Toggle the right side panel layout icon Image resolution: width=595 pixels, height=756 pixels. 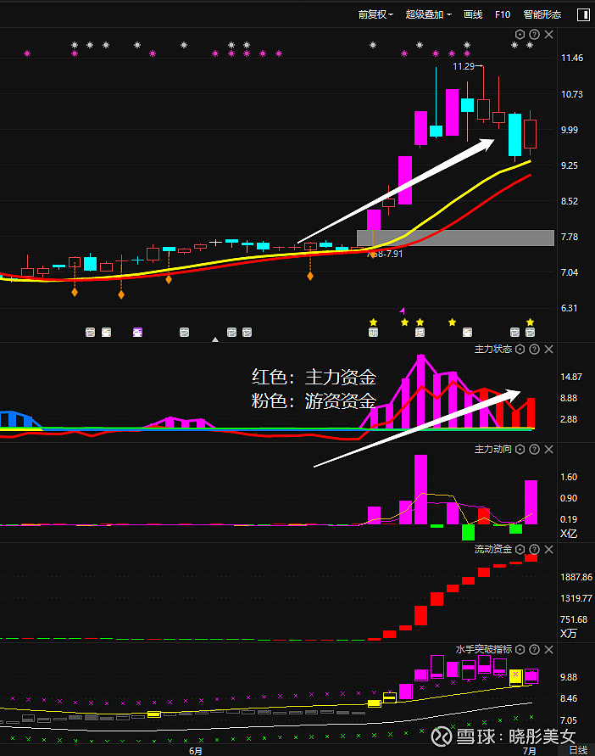tap(583, 15)
